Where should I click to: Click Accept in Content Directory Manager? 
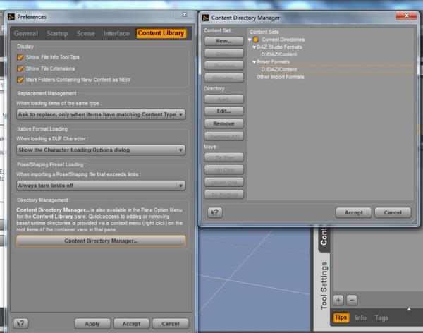point(354,212)
